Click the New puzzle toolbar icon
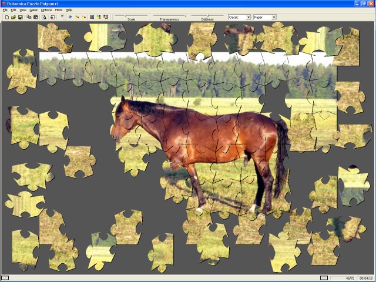Image resolution: width=376 pixels, height=282 pixels. [x=6, y=17]
